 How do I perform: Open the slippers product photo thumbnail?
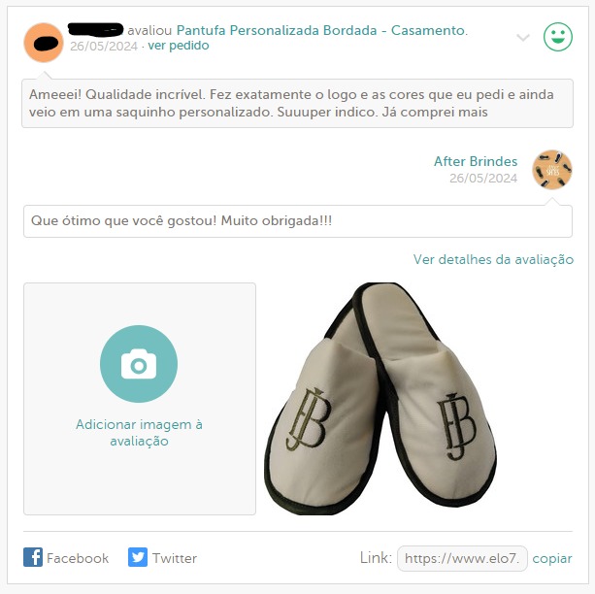[380, 399]
